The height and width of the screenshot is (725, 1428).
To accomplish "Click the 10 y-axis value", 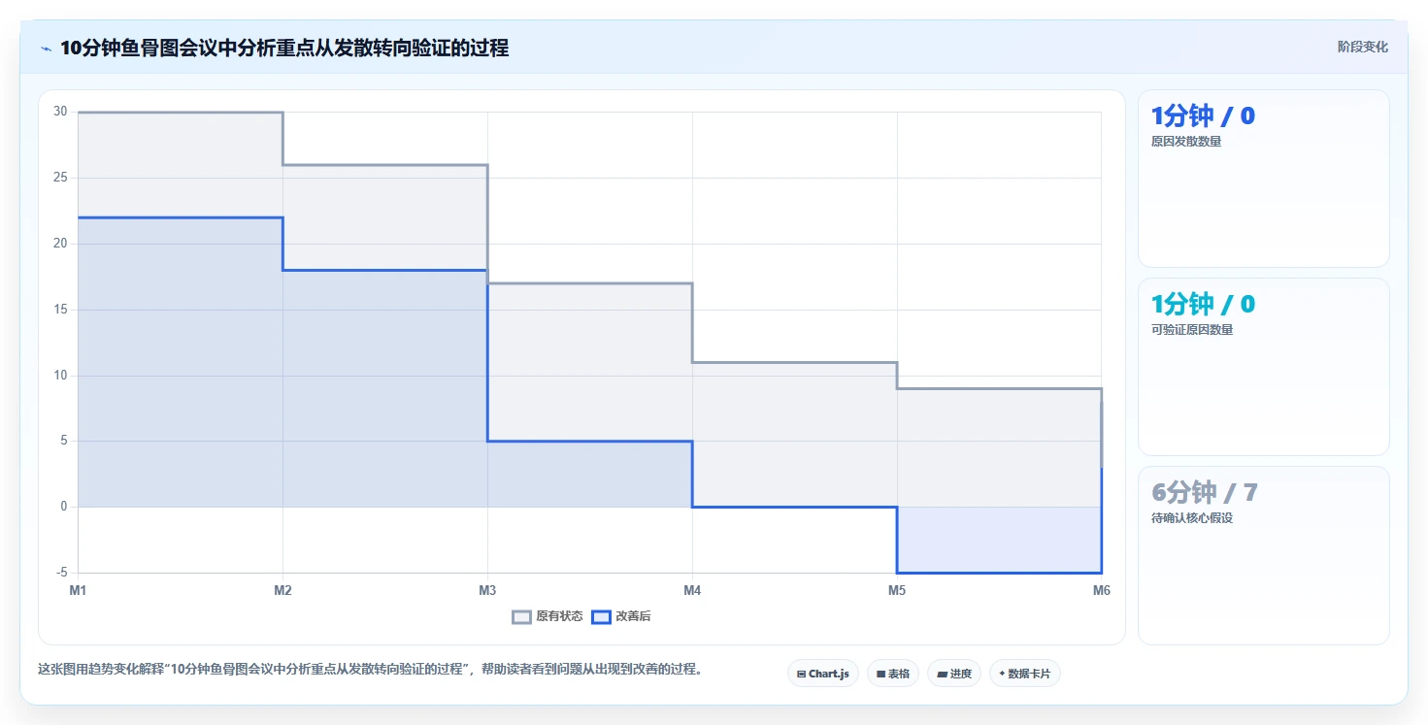I will 60,376.
